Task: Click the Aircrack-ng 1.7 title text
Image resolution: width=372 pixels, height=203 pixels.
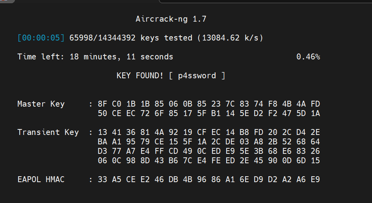Action: 171,19
